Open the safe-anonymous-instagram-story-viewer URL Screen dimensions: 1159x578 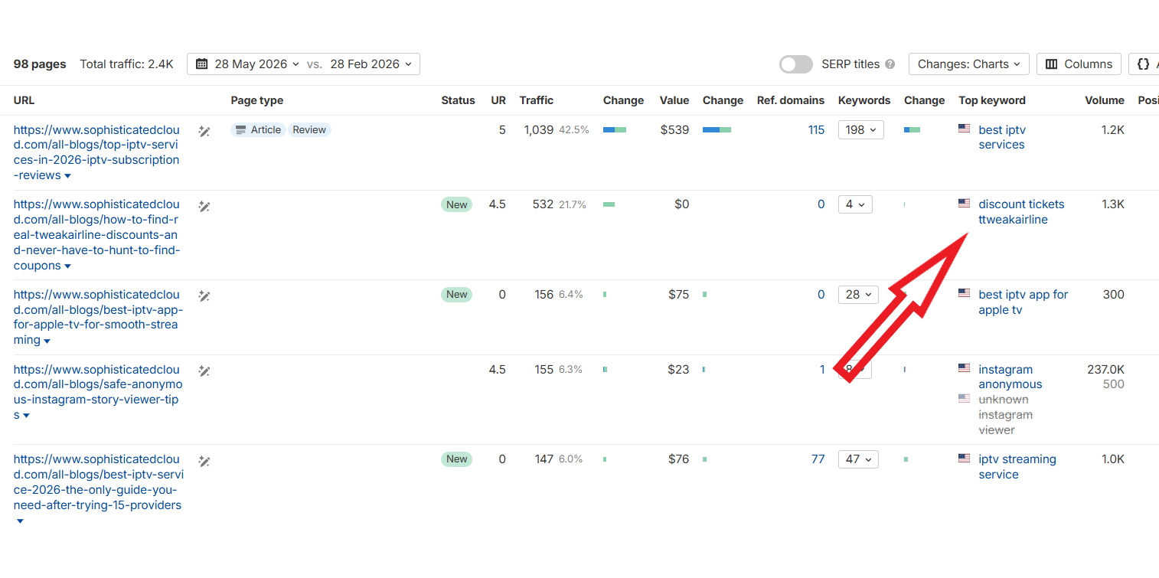(x=98, y=392)
